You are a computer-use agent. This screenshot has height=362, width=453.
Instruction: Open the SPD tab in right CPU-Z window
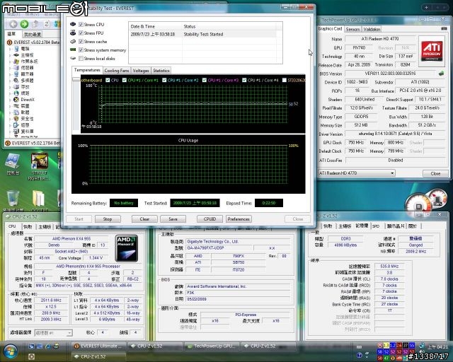(x=376, y=226)
